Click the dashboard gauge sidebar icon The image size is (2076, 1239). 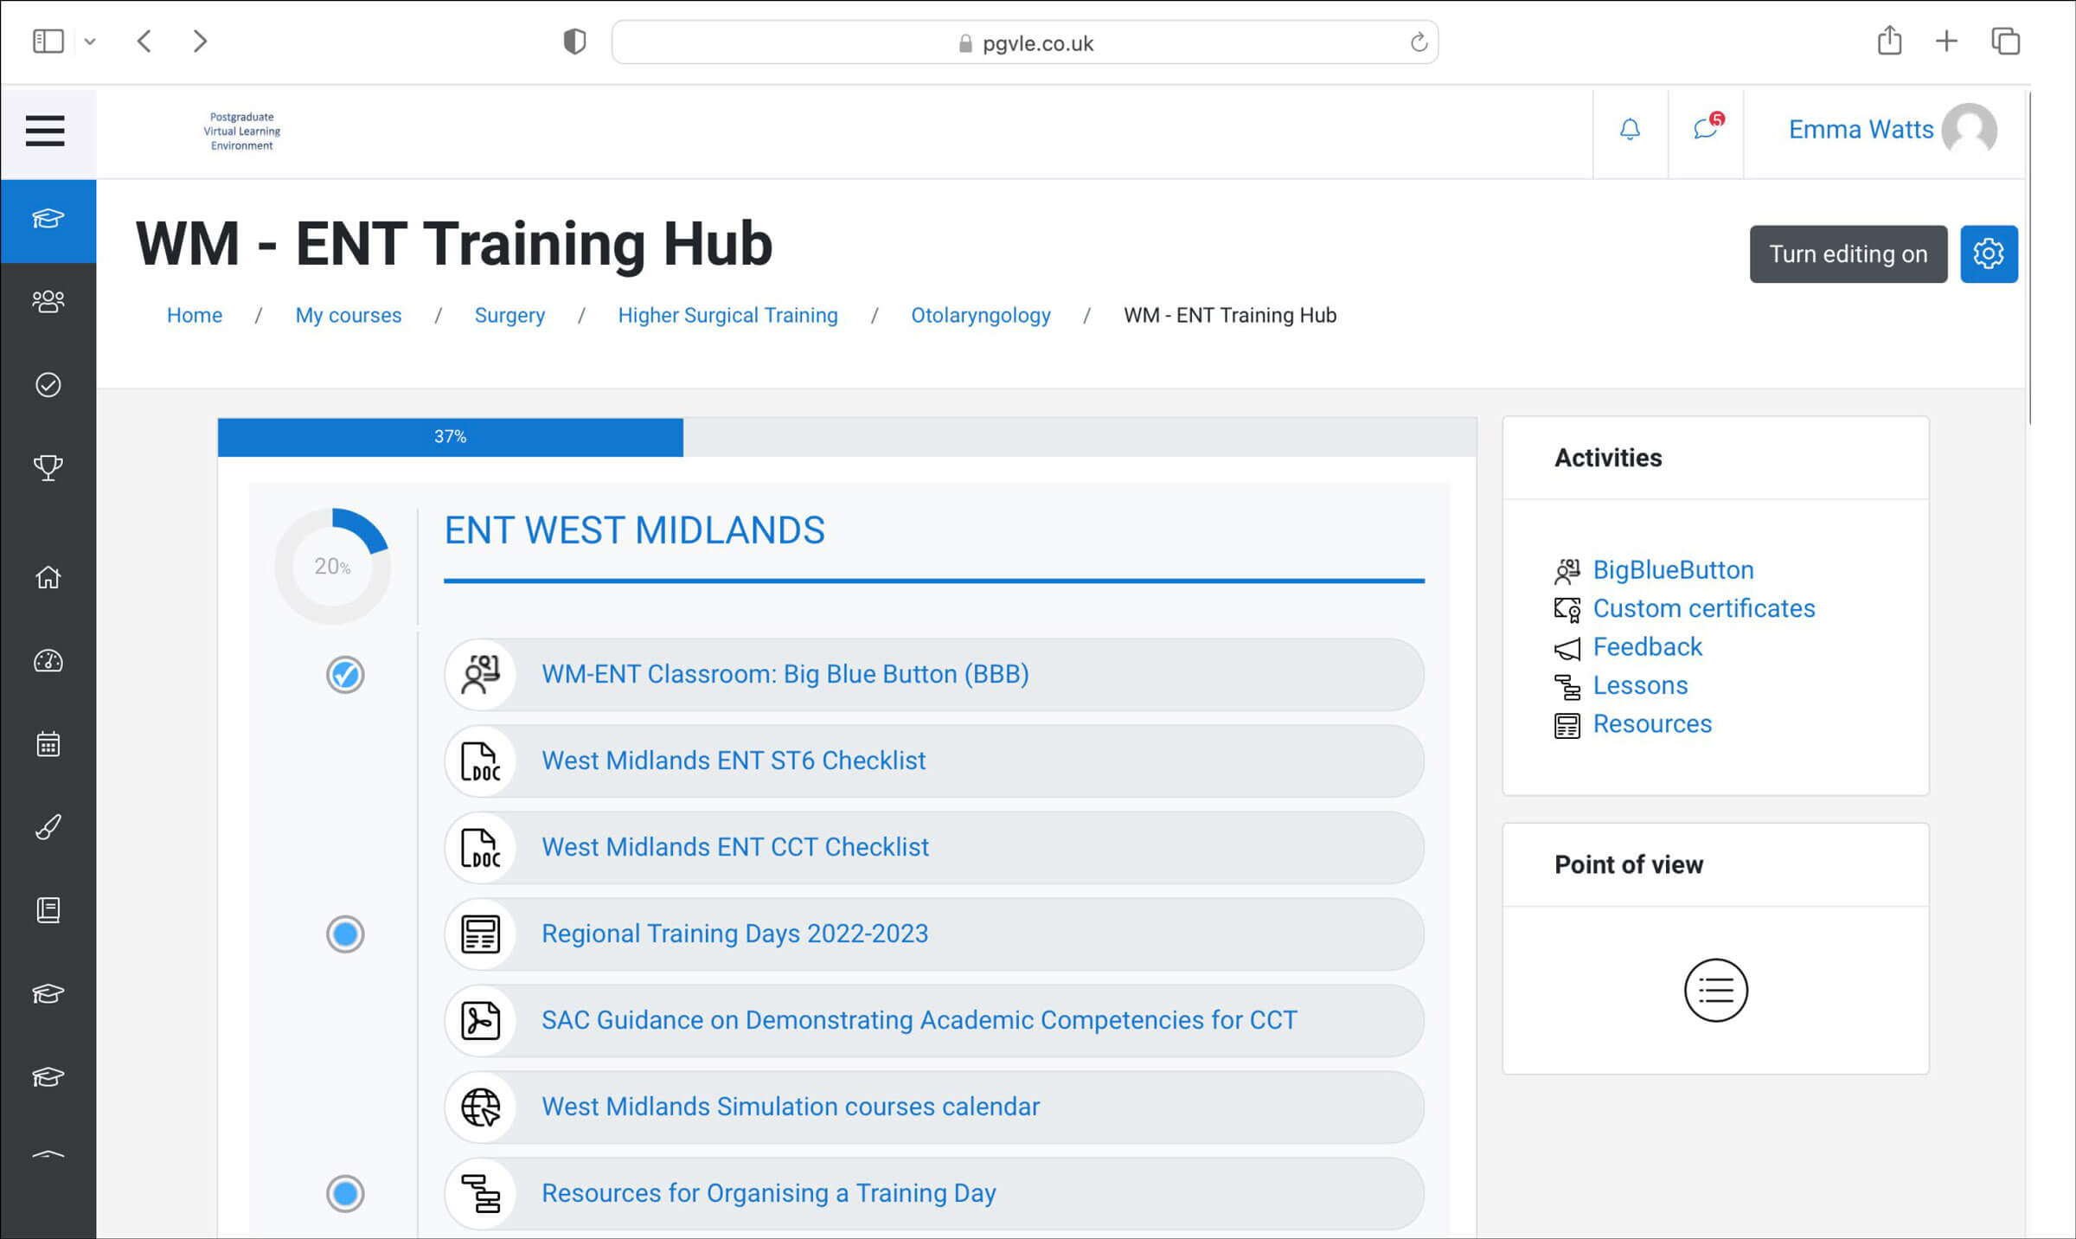click(x=48, y=661)
